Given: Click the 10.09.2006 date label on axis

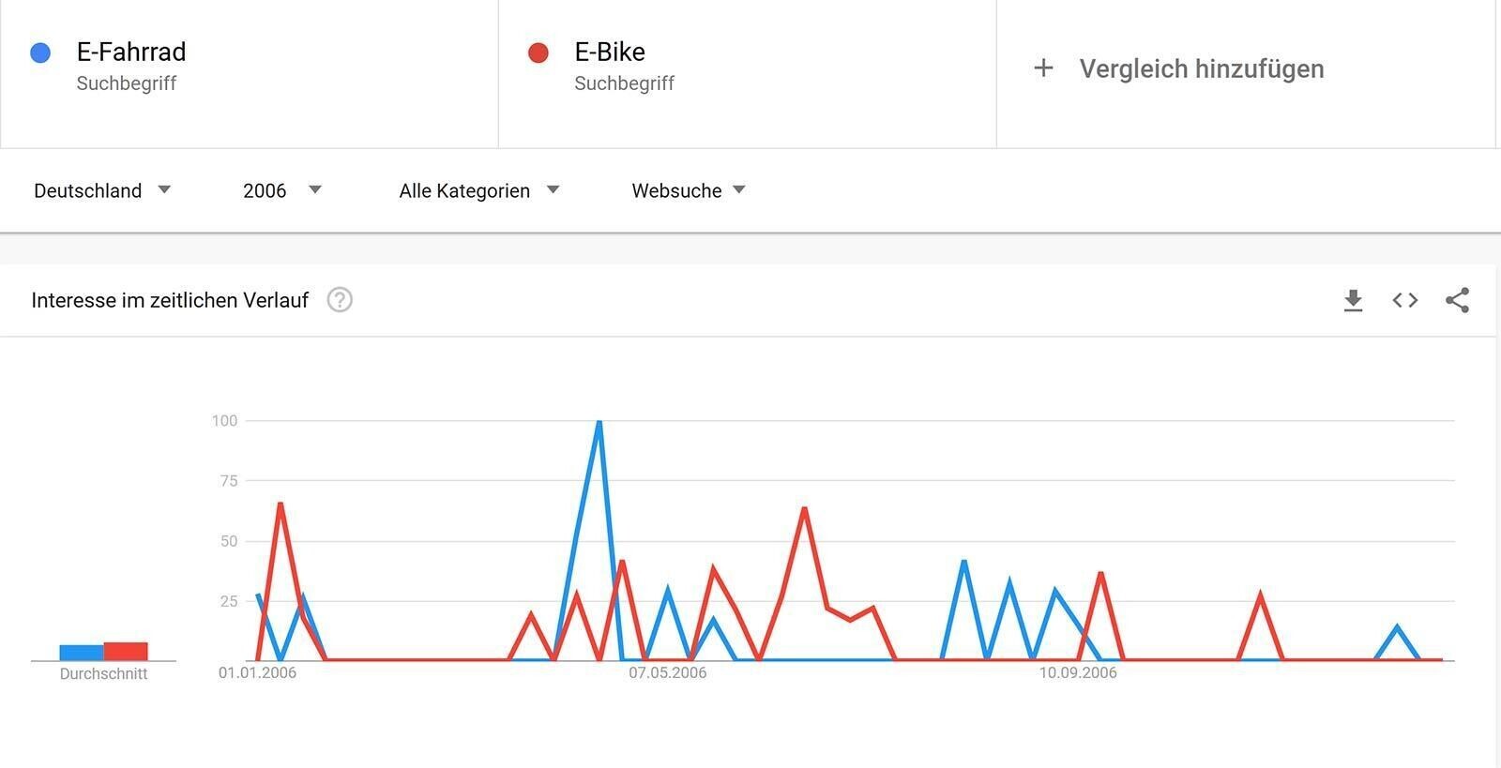Looking at the screenshot, I should 1078,672.
